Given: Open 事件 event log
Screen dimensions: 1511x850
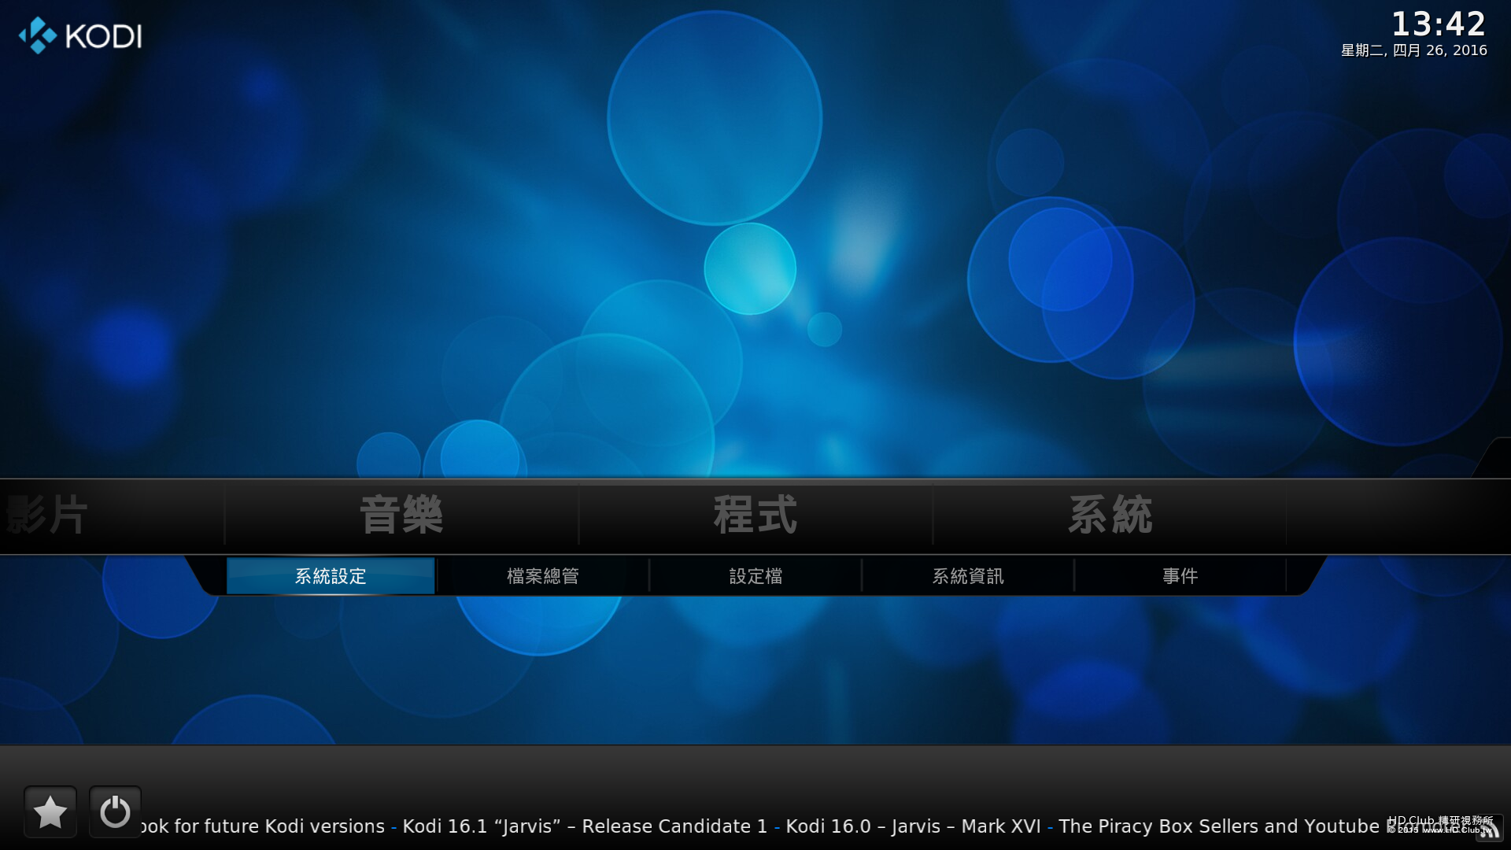Looking at the screenshot, I should point(1180,576).
